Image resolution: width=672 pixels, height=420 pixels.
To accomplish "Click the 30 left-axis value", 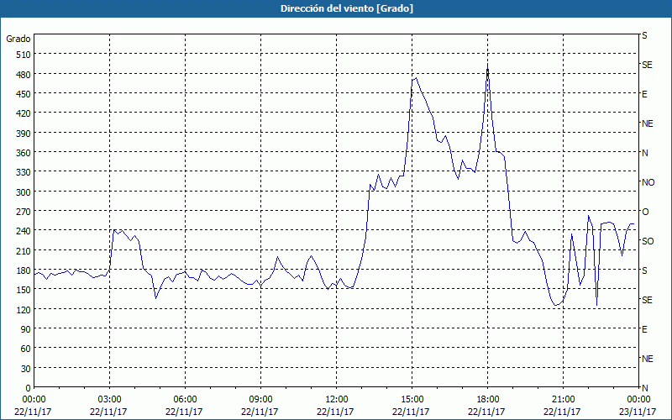I will (26, 369).
